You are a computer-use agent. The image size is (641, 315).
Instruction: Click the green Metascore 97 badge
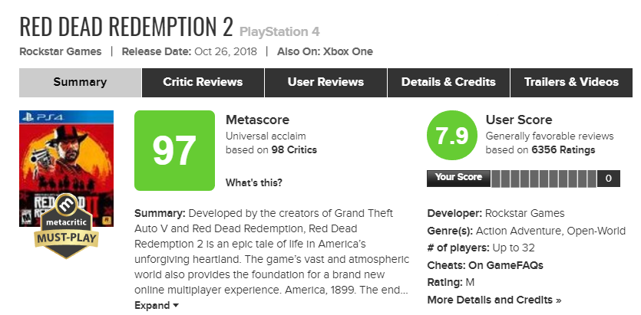click(174, 150)
